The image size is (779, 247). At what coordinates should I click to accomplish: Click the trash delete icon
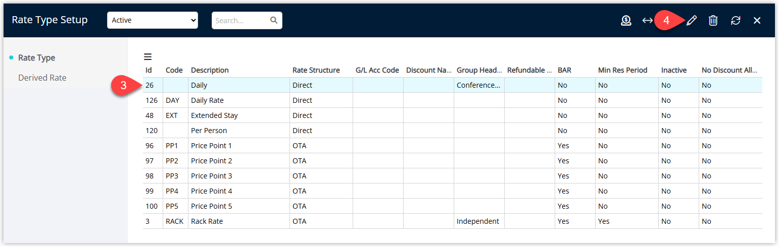click(713, 21)
